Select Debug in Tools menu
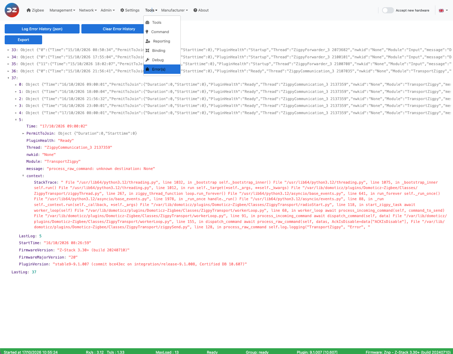 [x=162, y=60]
